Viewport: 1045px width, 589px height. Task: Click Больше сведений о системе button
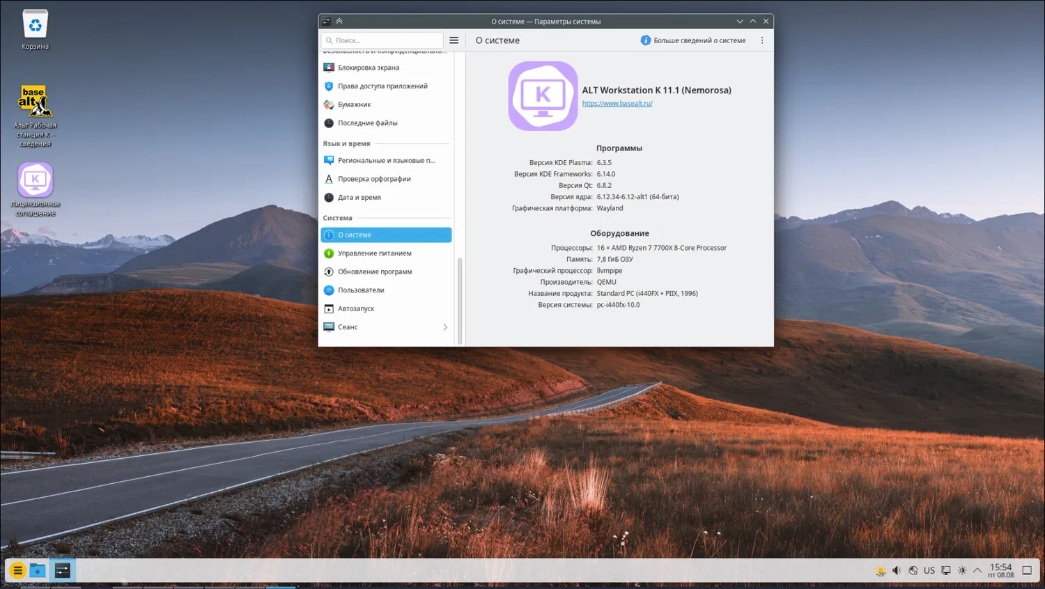coord(693,40)
